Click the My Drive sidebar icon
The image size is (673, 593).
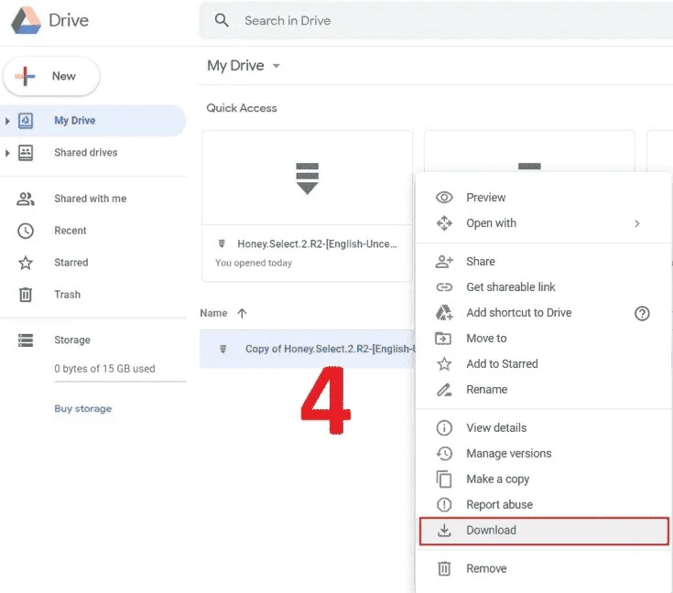tap(26, 121)
